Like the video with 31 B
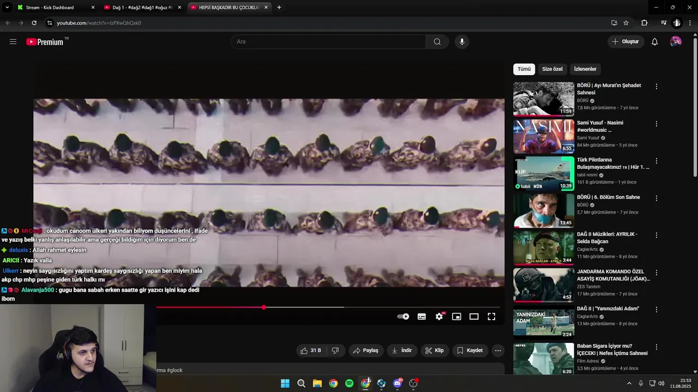The image size is (698, 392). 311,351
